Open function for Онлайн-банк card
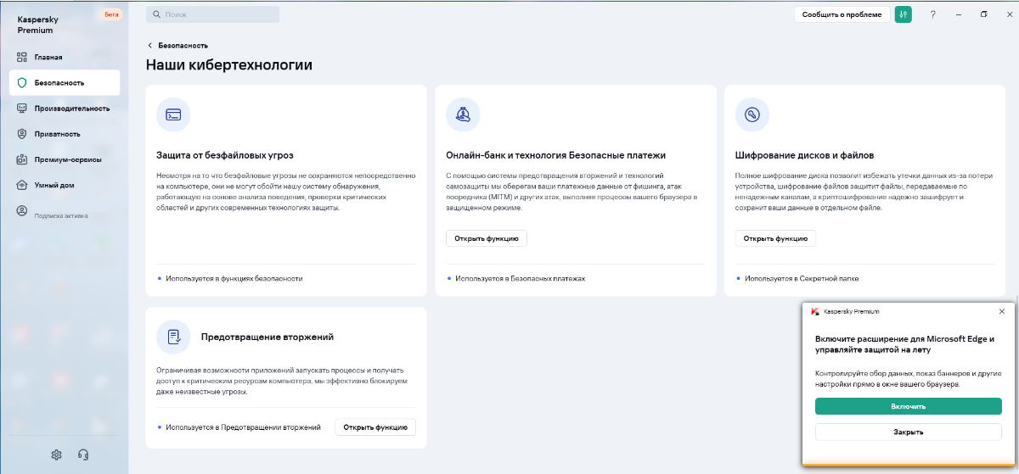Screen dimensions: 1019x474 487,238
